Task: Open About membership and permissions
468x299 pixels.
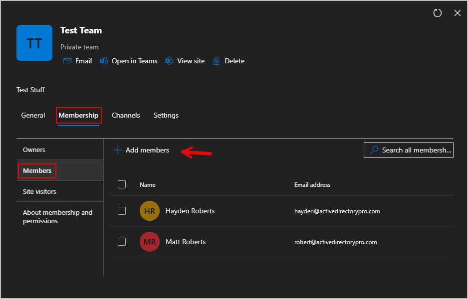Action: tap(56, 216)
